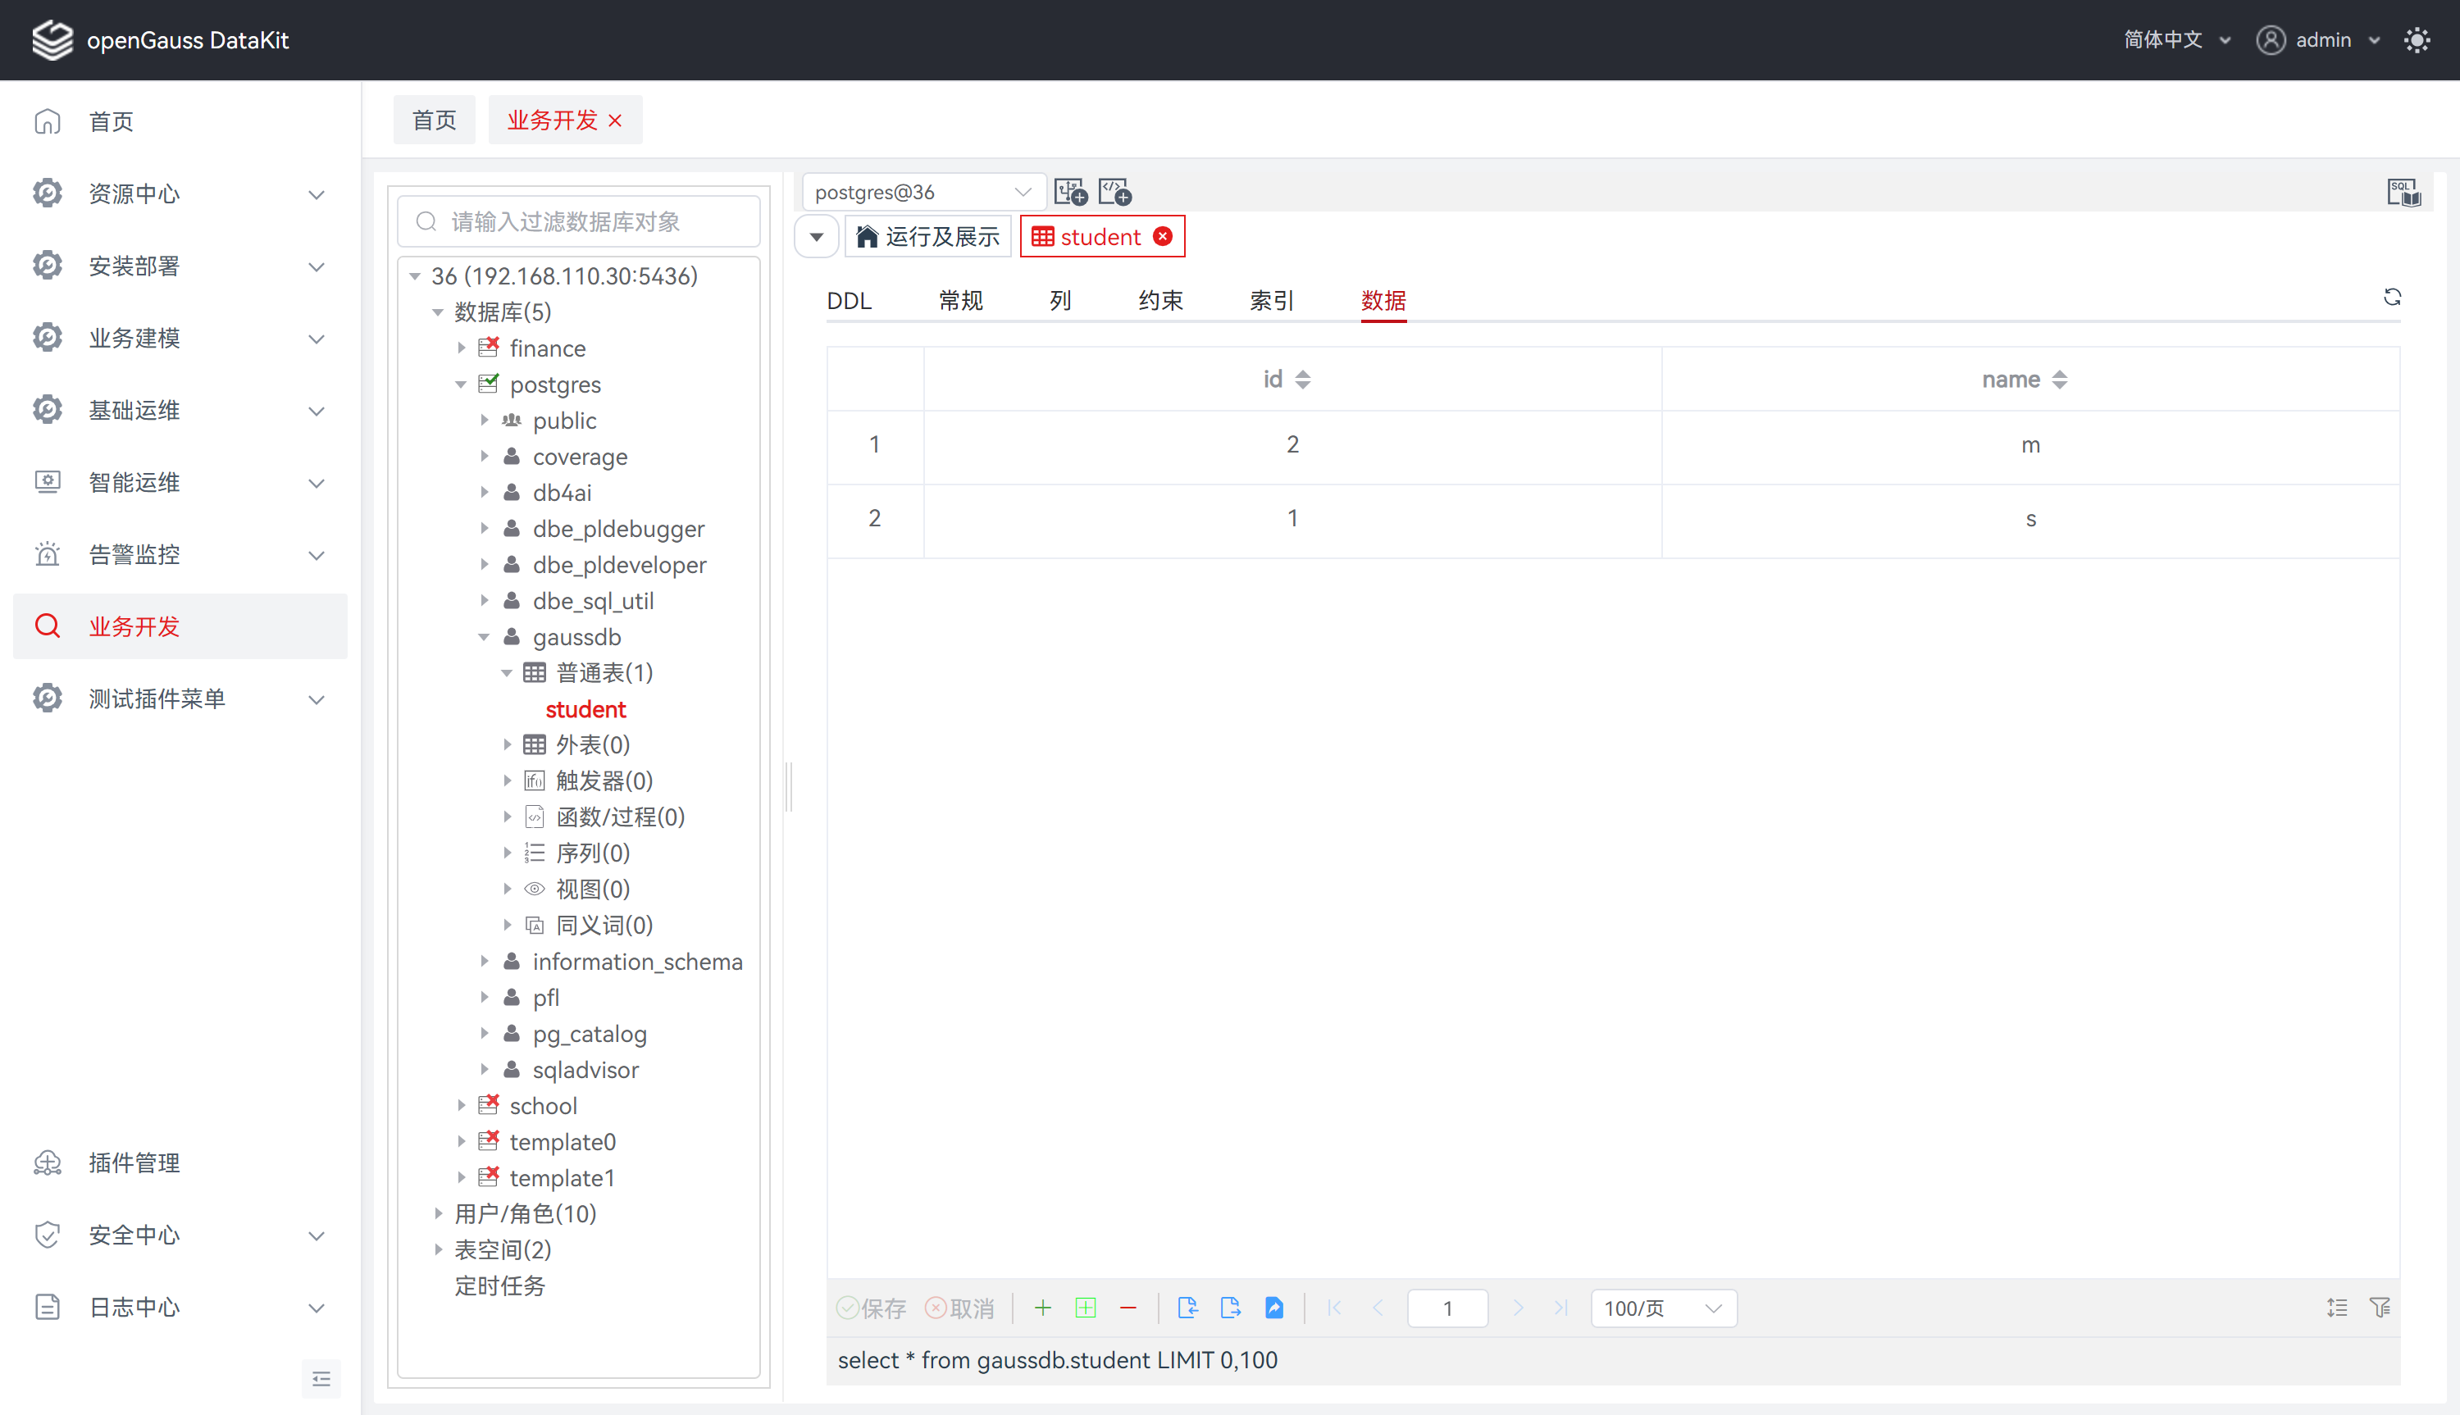Click the sort rows icon in footer
Image resolution: width=2460 pixels, height=1415 pixels.
click(2338, 1308)
